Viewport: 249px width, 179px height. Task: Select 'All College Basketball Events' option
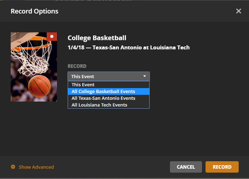pos(103,92)
